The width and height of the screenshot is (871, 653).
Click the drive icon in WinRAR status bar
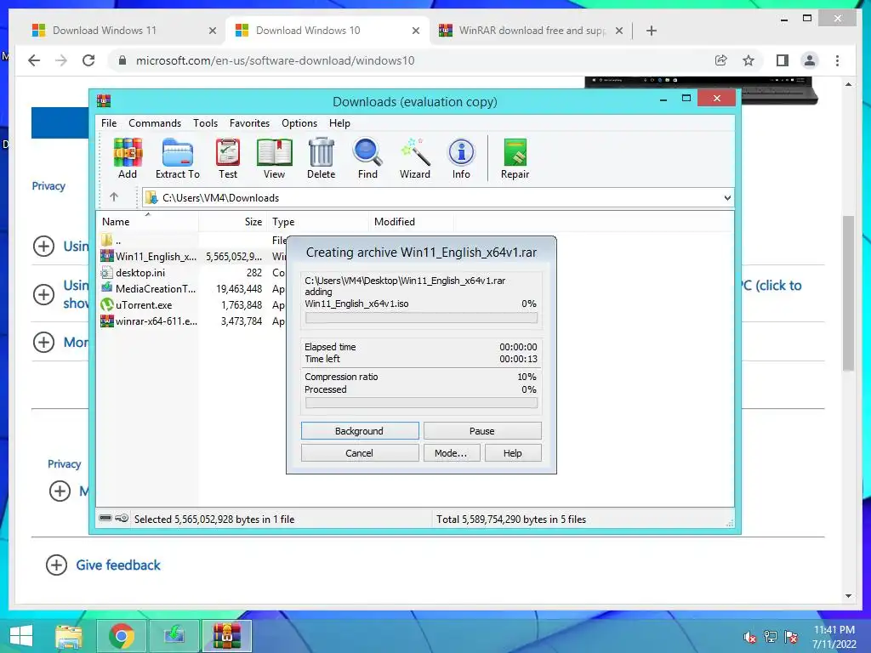coord(105,518)
